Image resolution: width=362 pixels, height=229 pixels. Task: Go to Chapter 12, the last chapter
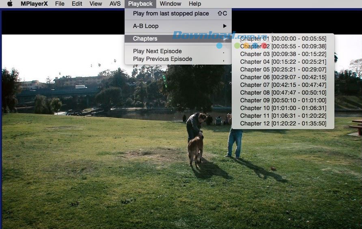click(x=283, y=123)
